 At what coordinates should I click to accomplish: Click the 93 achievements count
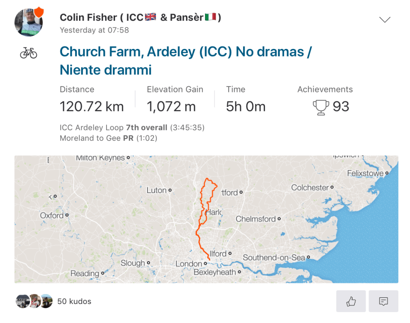[x=341, y=107]
